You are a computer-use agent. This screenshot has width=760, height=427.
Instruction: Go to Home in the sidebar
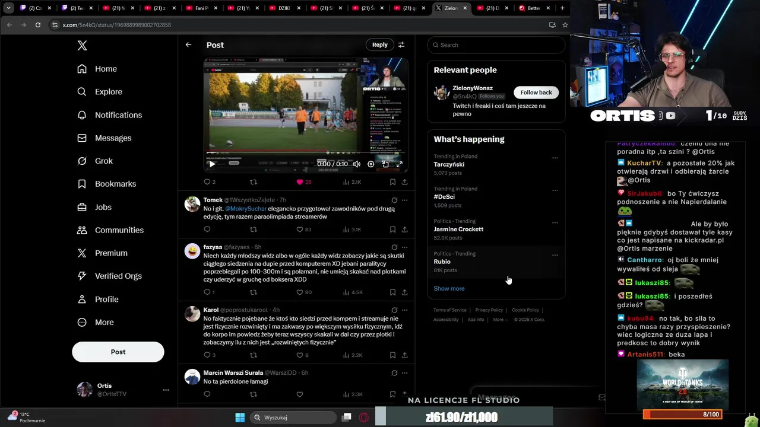point(97,69)
